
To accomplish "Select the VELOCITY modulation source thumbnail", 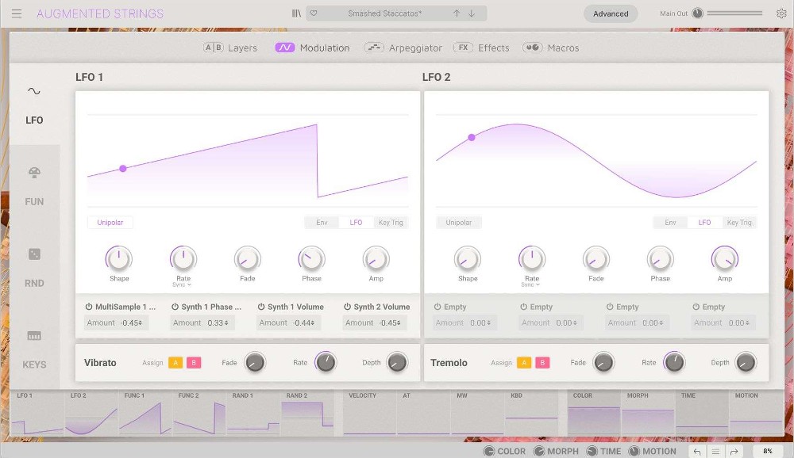I will [x=368, y=410].
